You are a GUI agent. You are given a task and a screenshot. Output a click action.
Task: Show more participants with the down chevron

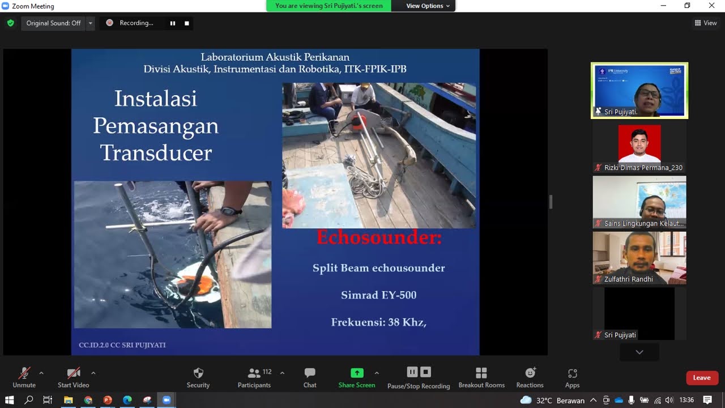(639, 352)
